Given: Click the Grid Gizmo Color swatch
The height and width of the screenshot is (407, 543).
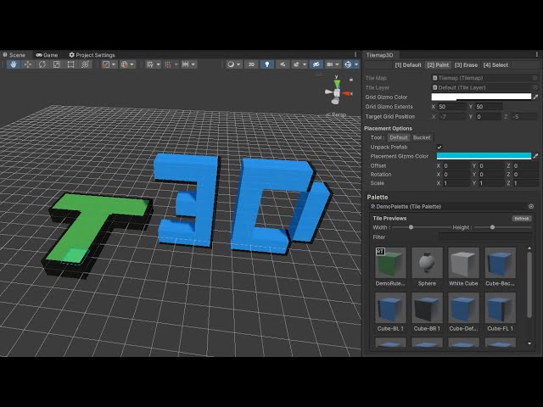Looking at the screenshot, I should pyautogui.click(x=481, y=97).
